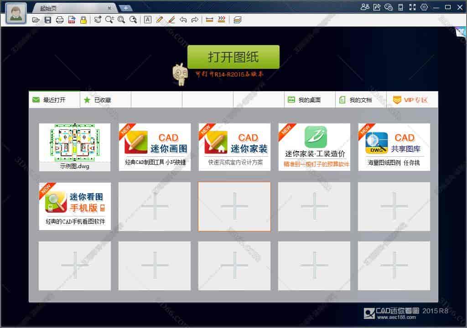Viewport: 467px width, 328px height.
Task: Open a drawing file using the folder icon
Action: (x=36, y=20)
